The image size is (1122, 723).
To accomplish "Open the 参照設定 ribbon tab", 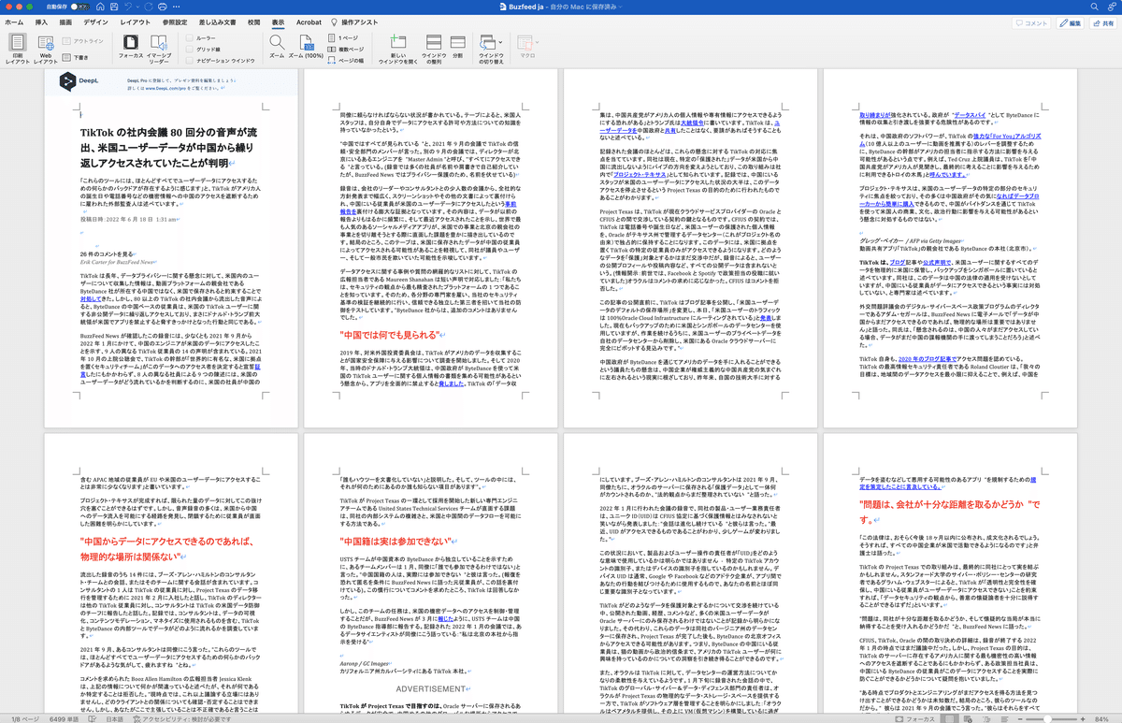I will [x=175, y=21].
